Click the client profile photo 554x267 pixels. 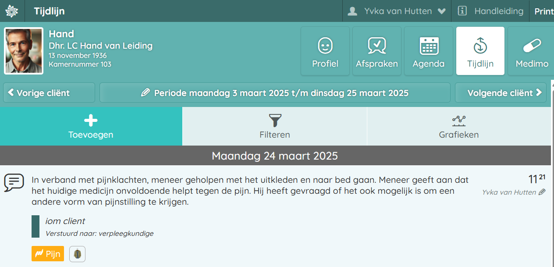pyautogui.click(x=24, y=51)
